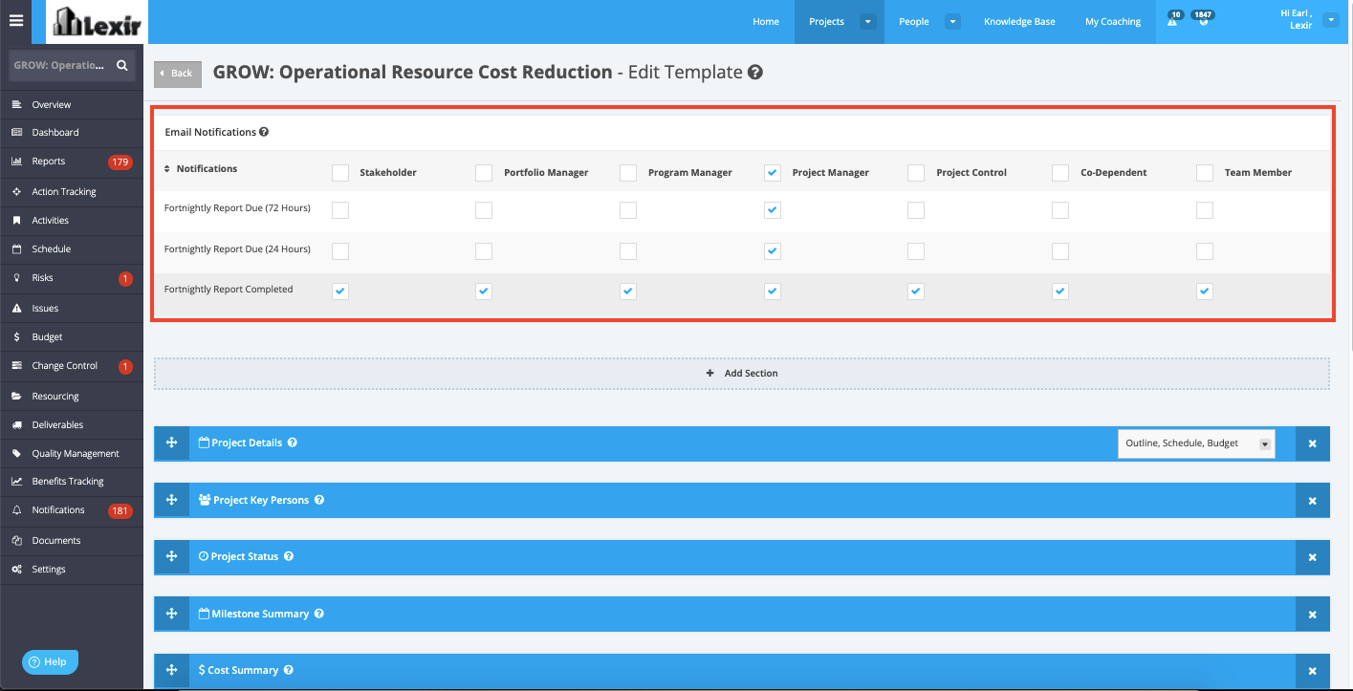The image size is (1353, 691).
Task: Check Project Control for 72 Hours report
Action: pos(916,210)
